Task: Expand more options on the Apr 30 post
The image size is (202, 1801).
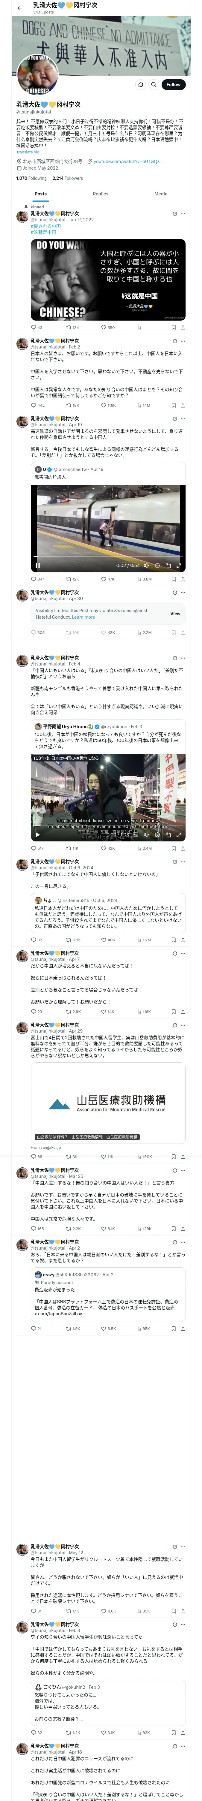Action: click(183, 592)
